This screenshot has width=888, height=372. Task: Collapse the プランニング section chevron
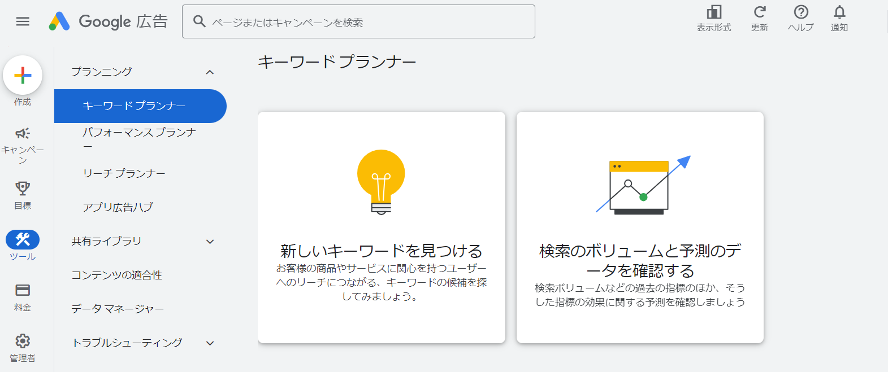point(210,72)
